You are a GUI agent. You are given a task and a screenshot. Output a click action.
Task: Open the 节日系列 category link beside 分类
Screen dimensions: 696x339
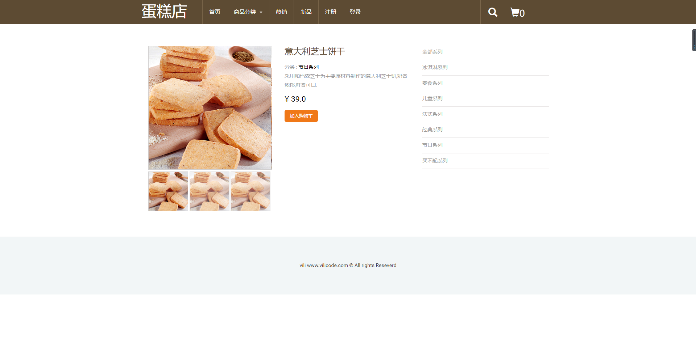(308, 67)
